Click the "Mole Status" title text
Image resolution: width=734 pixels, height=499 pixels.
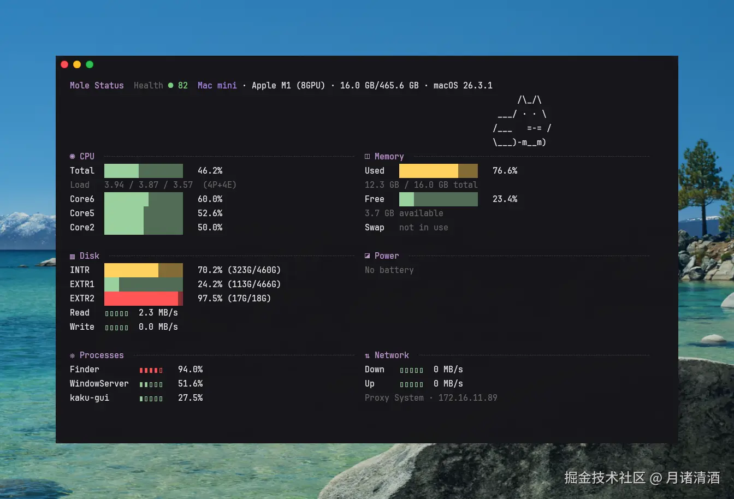point(97,85)
